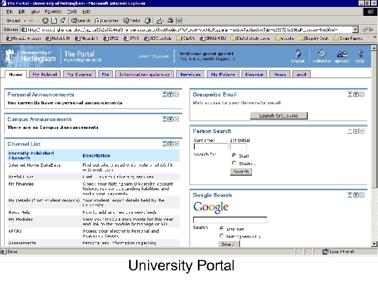The height and width of the screenshot is (283, 378).
Task: Click the Refresh page toolbar icon
Action: [x=54, y=20]
